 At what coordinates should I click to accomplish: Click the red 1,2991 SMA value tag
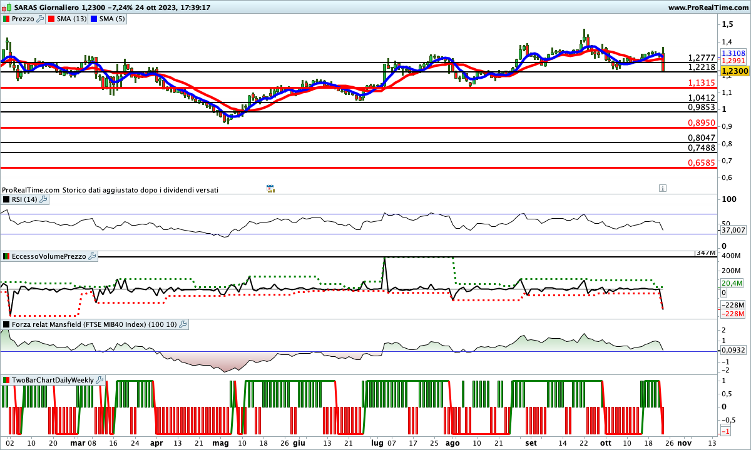[x=733, y=61]
